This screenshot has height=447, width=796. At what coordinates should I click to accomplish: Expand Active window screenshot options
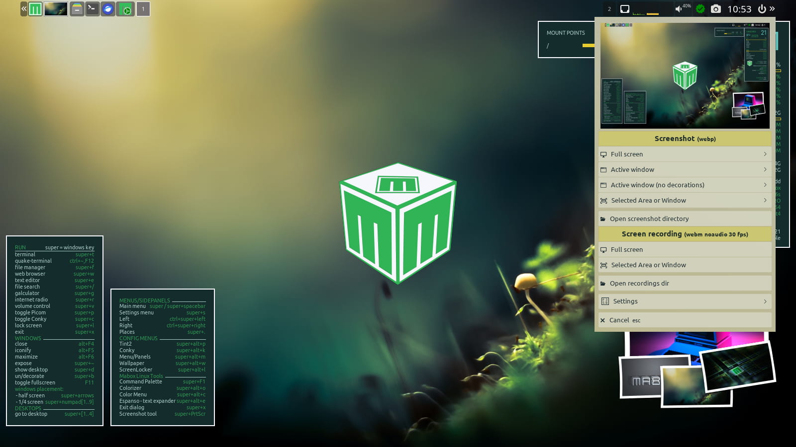[x=765, y=170]
